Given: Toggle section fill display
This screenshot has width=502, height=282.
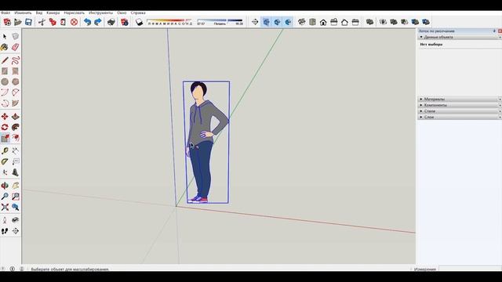Looking at the screenshot, I should pos(288,22).
